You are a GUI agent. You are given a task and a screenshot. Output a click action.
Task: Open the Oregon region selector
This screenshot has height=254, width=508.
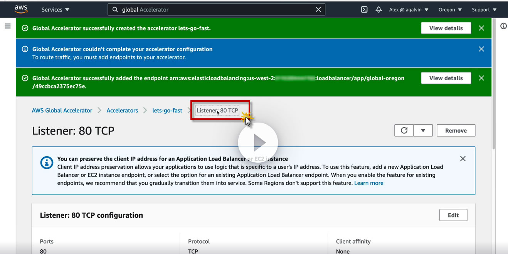(x=450, y=10)
